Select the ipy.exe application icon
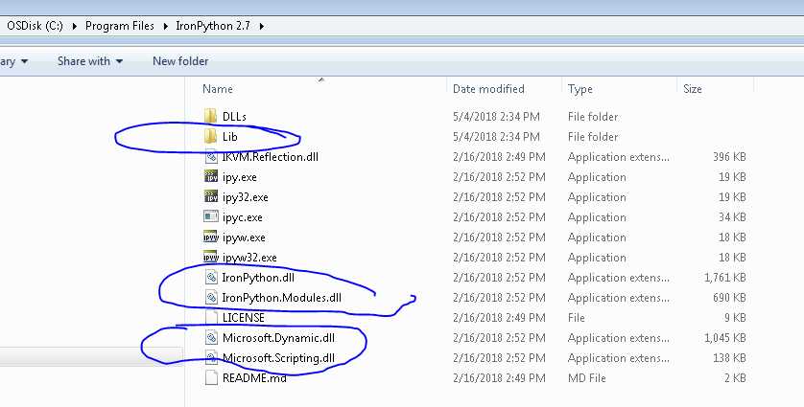Viewport: 804px width, 407px height. tap(211, 176)
